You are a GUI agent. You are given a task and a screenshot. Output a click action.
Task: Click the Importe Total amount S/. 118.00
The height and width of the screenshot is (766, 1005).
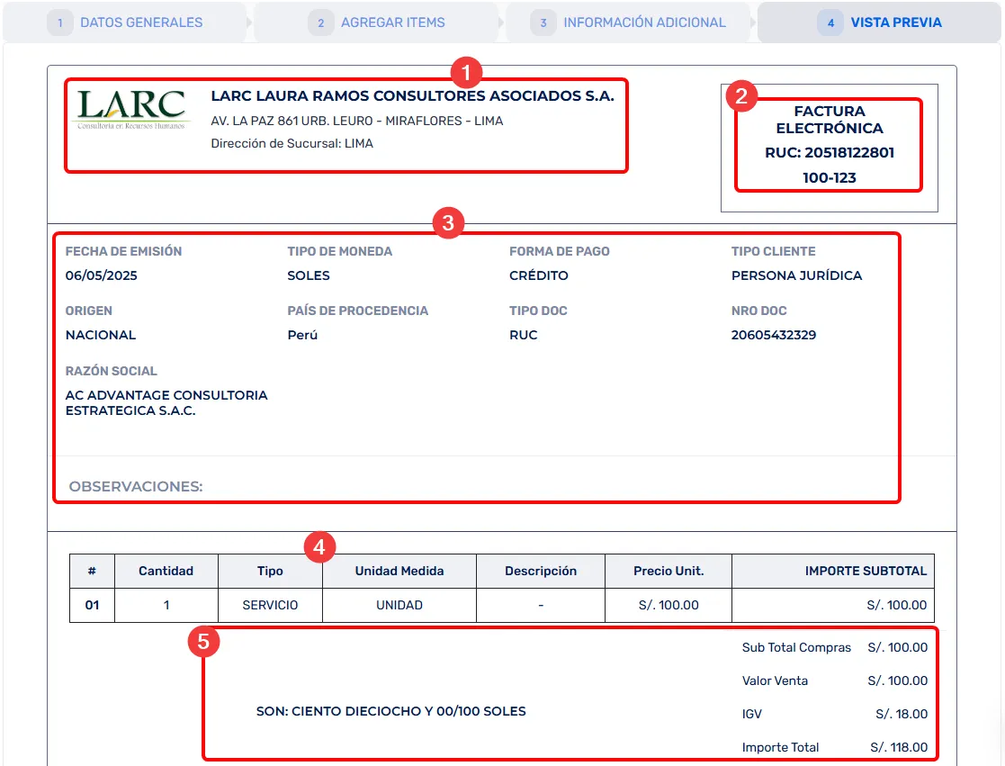point(898,747)
